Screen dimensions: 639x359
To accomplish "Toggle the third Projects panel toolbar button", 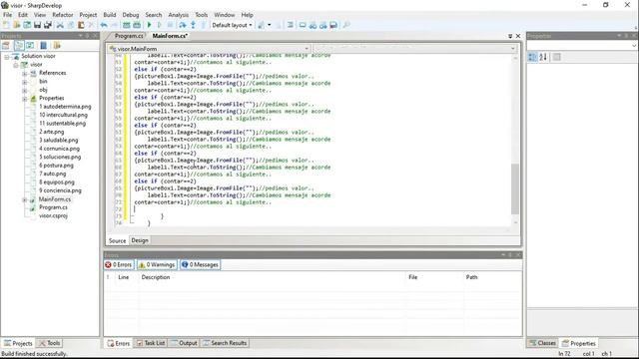I will [x=30, y=46].
